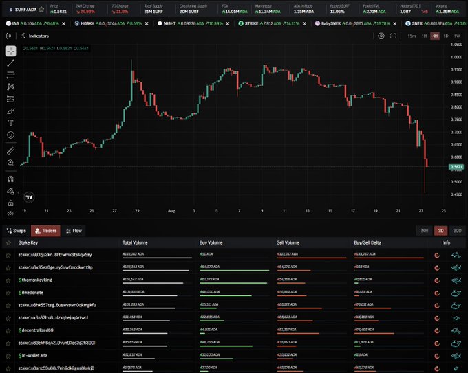Switch to the Traders tab

tap(45, 231)
